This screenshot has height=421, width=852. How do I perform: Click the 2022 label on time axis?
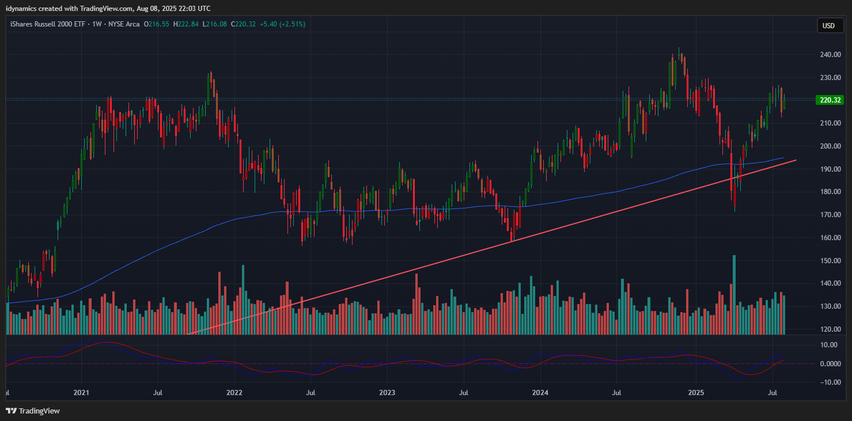tap(234, 393)
